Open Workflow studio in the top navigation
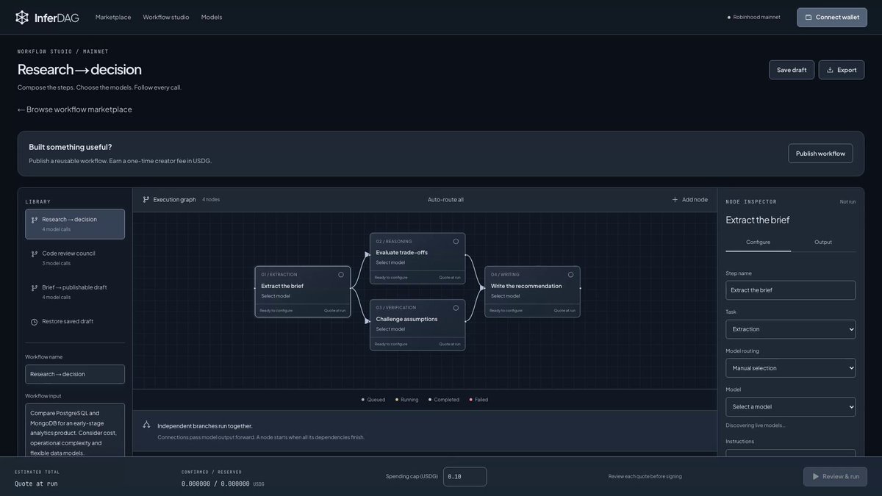882x496 pixels. [166, 17]
